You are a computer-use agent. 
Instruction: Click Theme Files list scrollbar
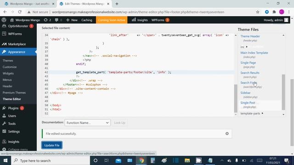pyautogui.click(x=283, y=92)
